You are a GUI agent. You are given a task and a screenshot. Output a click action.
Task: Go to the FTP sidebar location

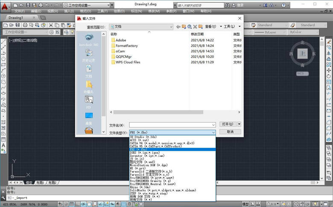tap(88, 102)
